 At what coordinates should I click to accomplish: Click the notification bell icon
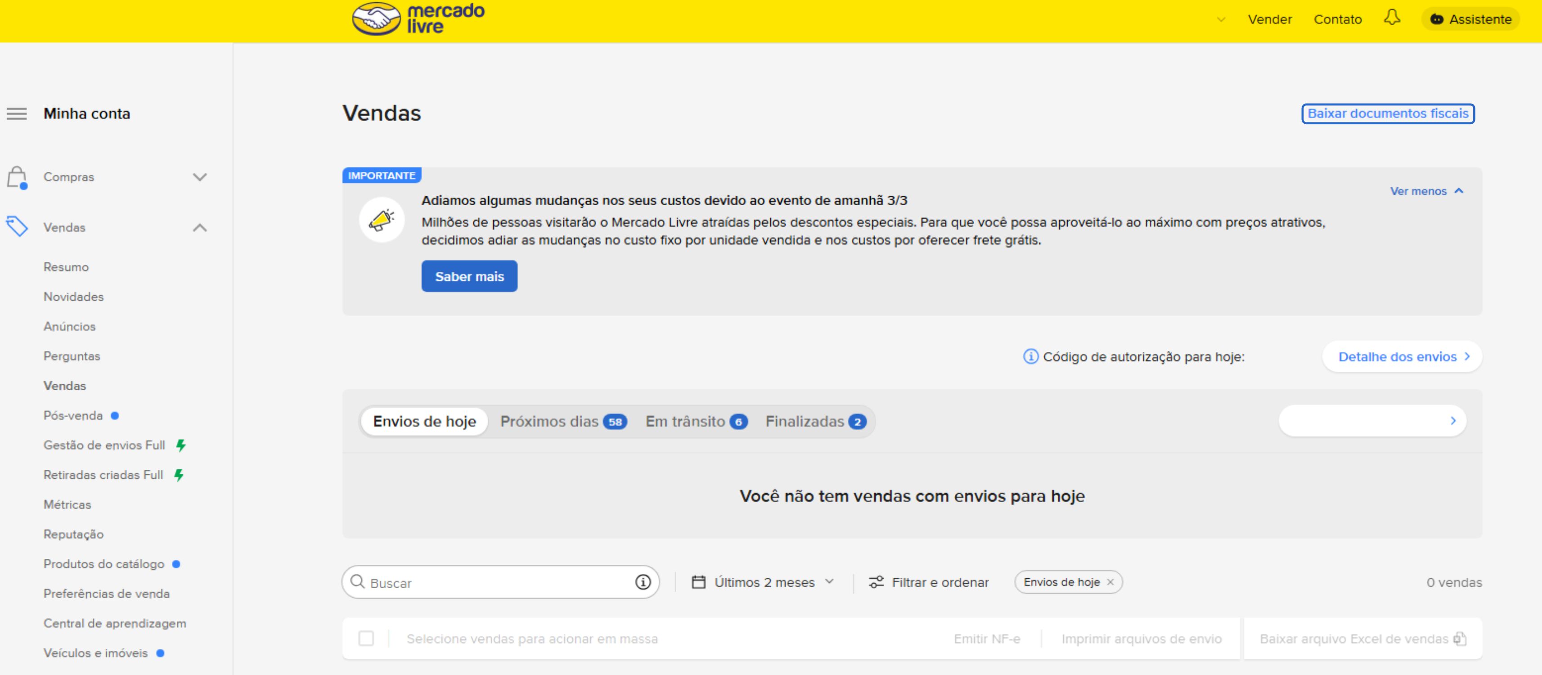click(1392, 18)
